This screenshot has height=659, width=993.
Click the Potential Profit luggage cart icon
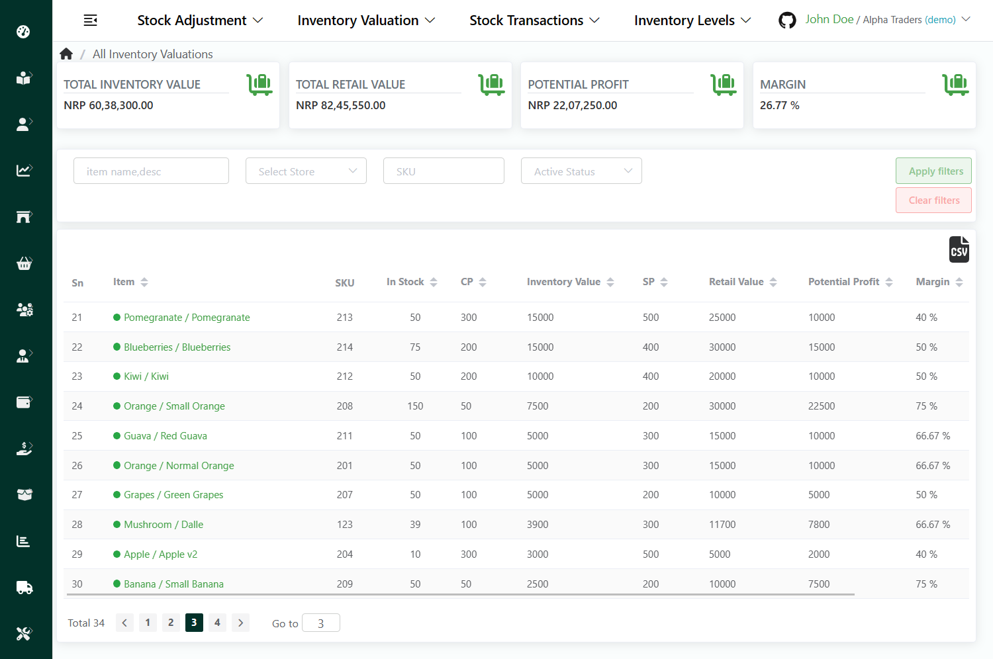pyautogui.click(x=724, y=85)
